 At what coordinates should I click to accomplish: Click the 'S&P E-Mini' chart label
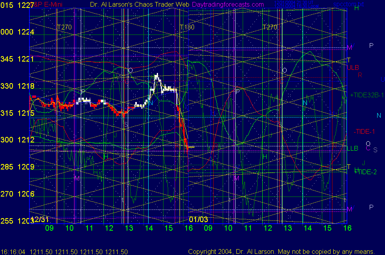47,4
